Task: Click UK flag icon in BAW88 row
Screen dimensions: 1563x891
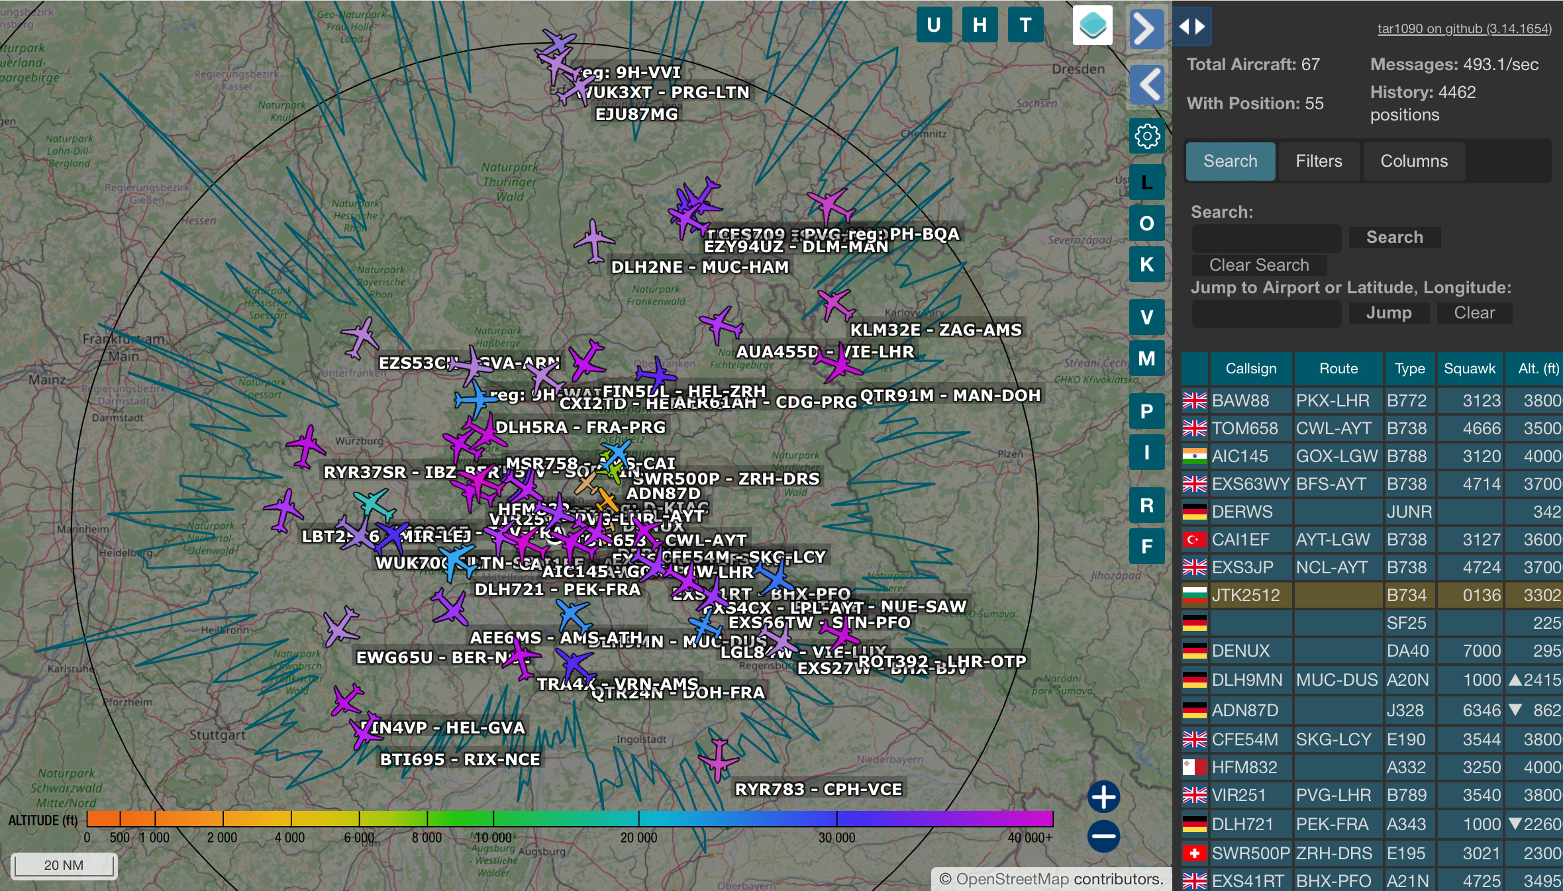Action: tap(1195, 400)
